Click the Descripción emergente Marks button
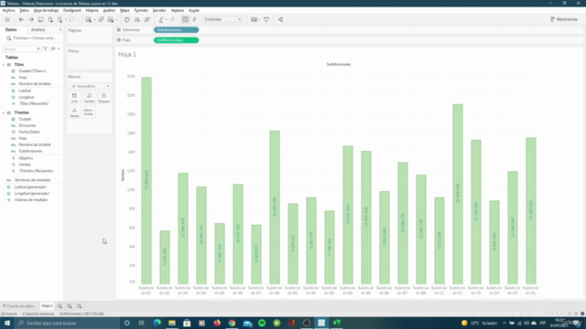The image size is (586, 329). point(90,112)
